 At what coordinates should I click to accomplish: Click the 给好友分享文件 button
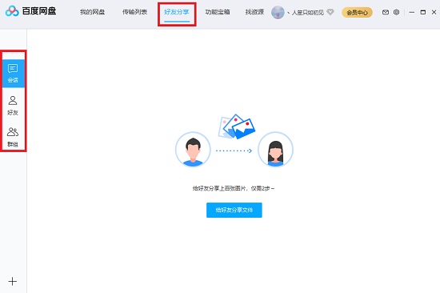[234, 210]
